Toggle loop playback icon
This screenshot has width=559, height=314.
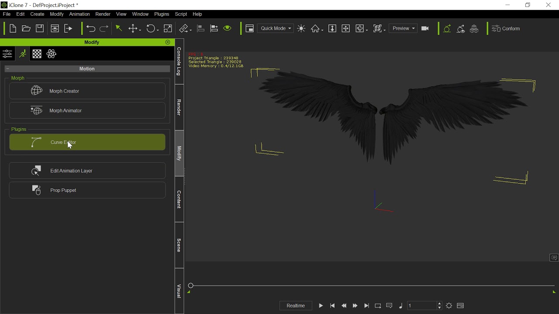pyautogui.click(x=378, y=306)
